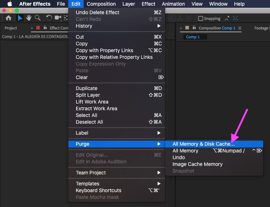Choose Select All
Screen dimensions: 270x207
pyautogui.click(x=117, y=115)
